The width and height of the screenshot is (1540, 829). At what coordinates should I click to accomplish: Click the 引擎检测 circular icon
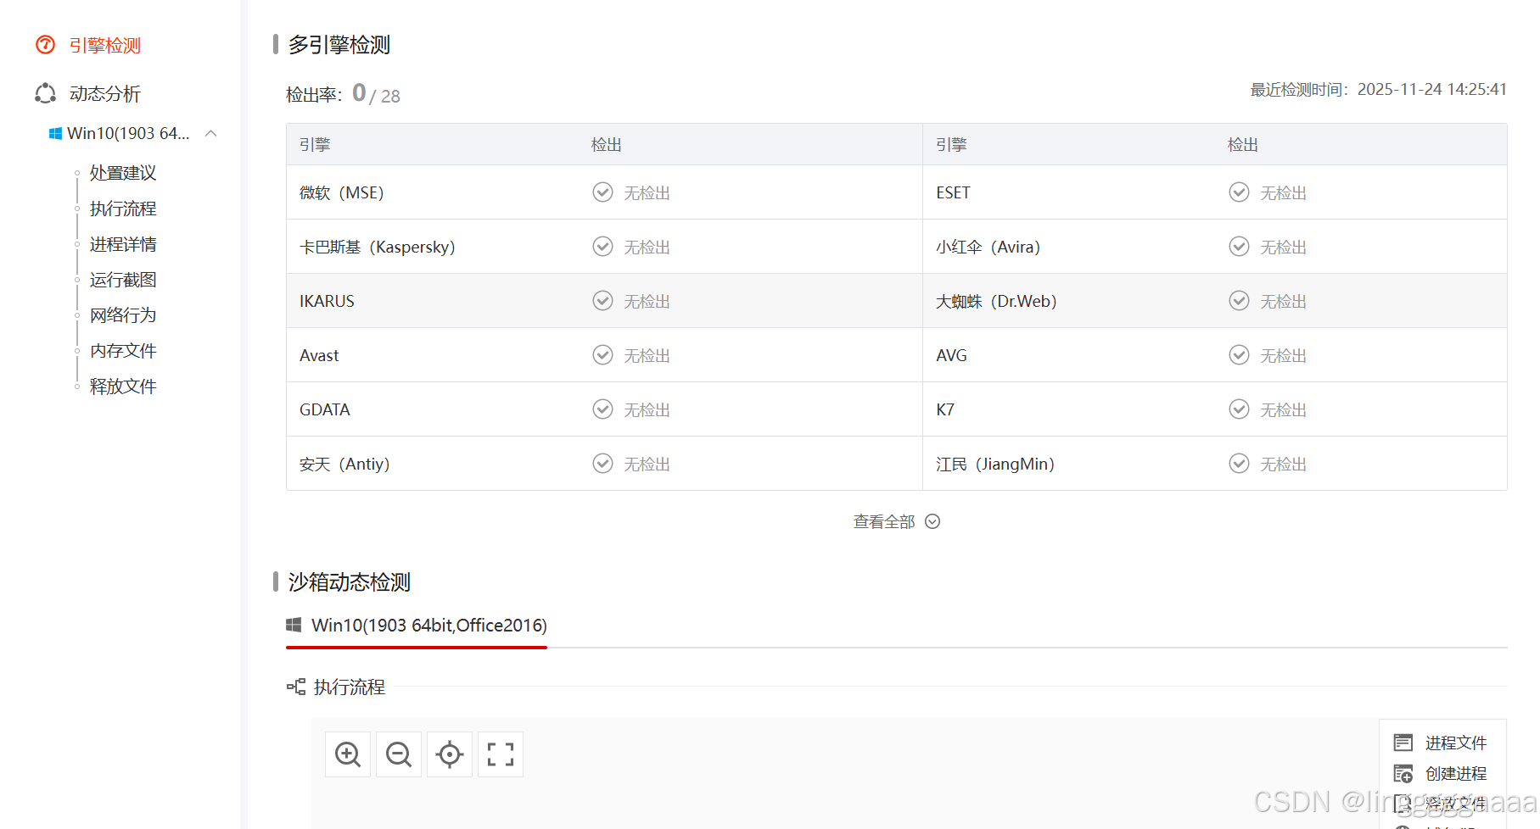(45, 45)
